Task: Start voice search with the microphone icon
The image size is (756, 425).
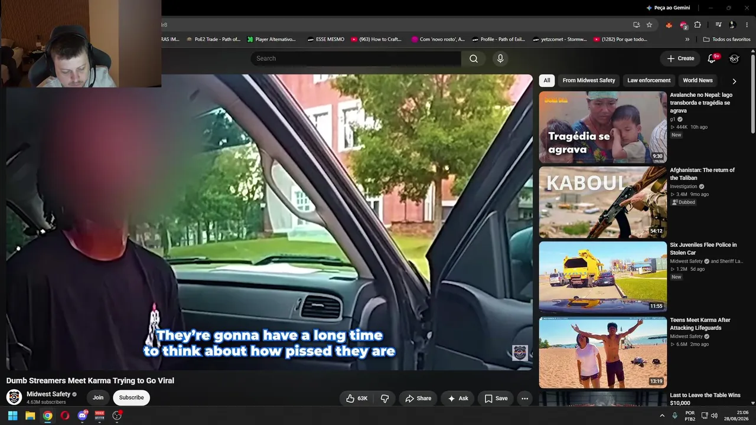Action: (500, 58)
